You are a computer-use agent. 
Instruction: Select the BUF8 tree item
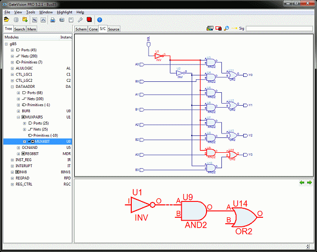[x=26, y=111]
